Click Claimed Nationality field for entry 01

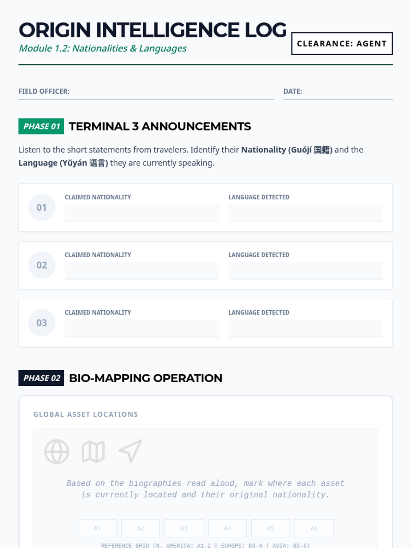coord(142,213)
